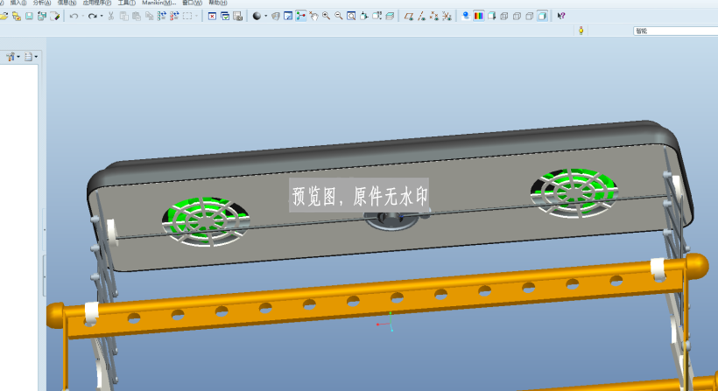The image size is (718, 391).
Task: Open the shaded sphere dropdown arrow
Action: [x=265, y=16]
